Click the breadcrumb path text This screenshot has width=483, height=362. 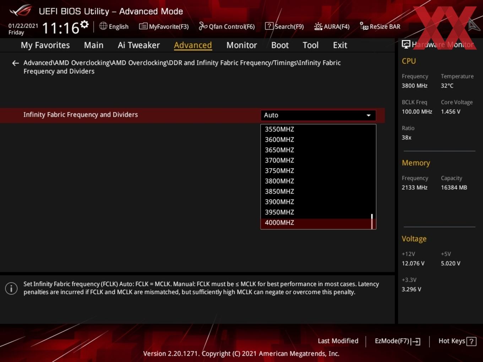click(182, 67)
